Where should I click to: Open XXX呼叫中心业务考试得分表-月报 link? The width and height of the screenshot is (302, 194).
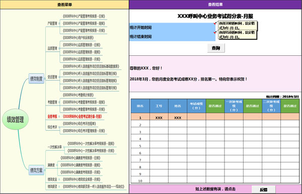point(82,116)
